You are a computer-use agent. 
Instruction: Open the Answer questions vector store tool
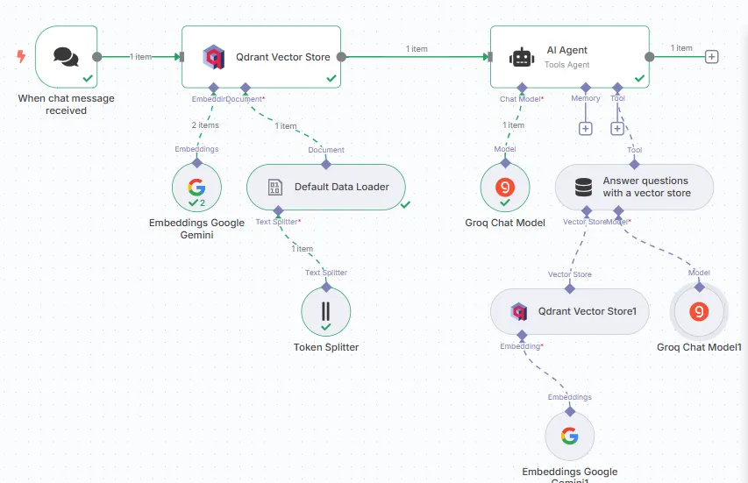pyautogui.click(x=634, y=187)
